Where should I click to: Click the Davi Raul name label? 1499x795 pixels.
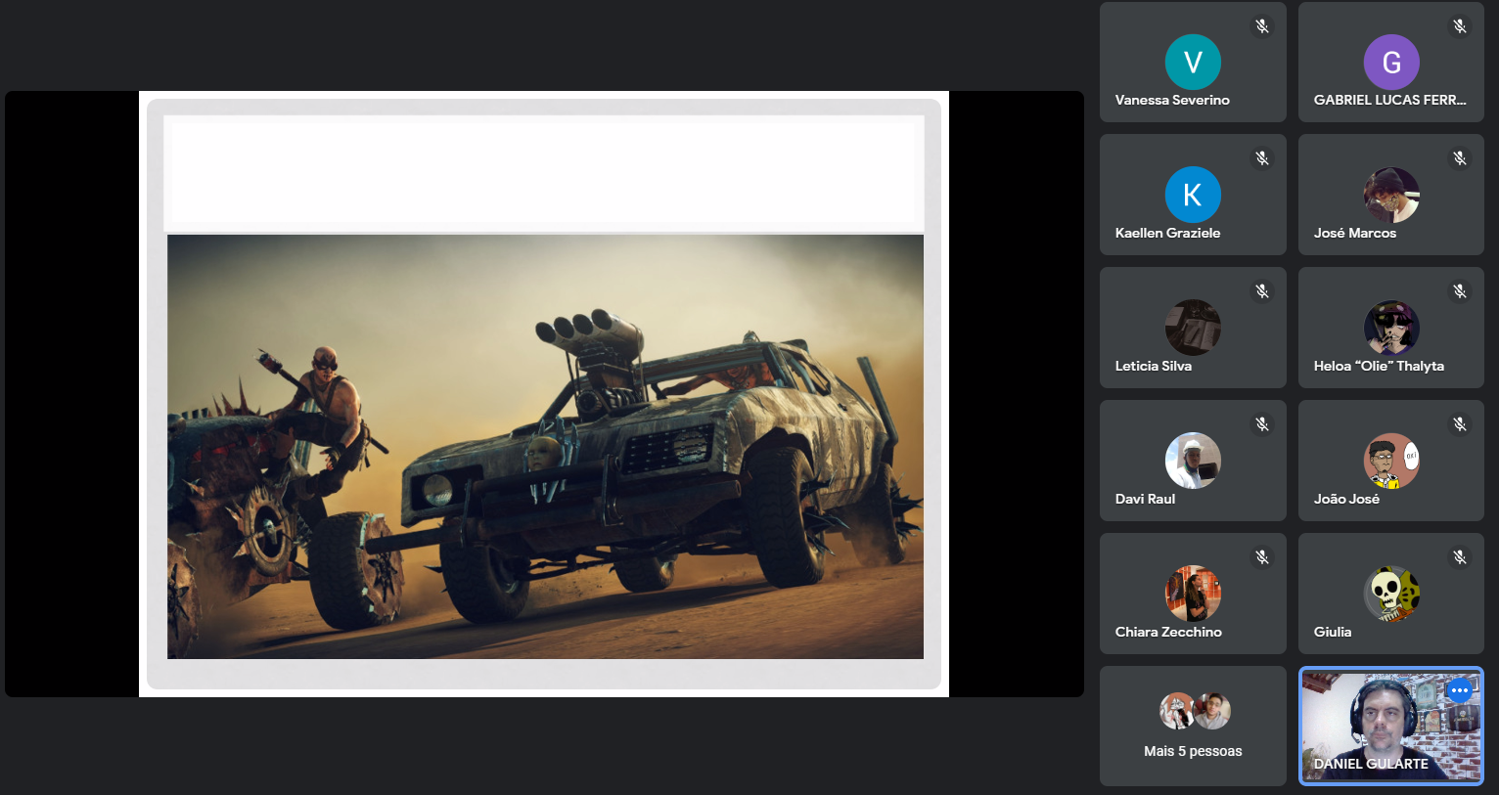click(x=1145, y=499)
